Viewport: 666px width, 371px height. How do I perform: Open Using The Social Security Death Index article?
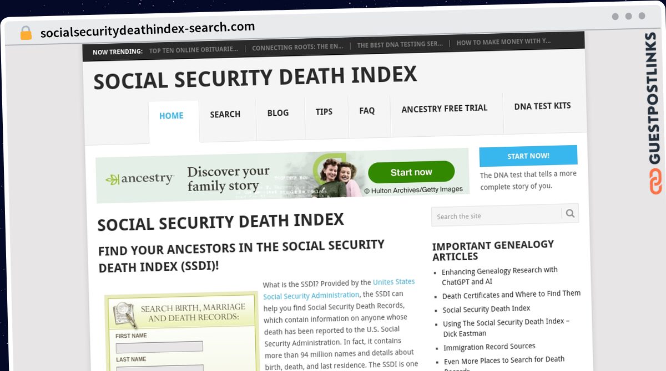point(506,327)
